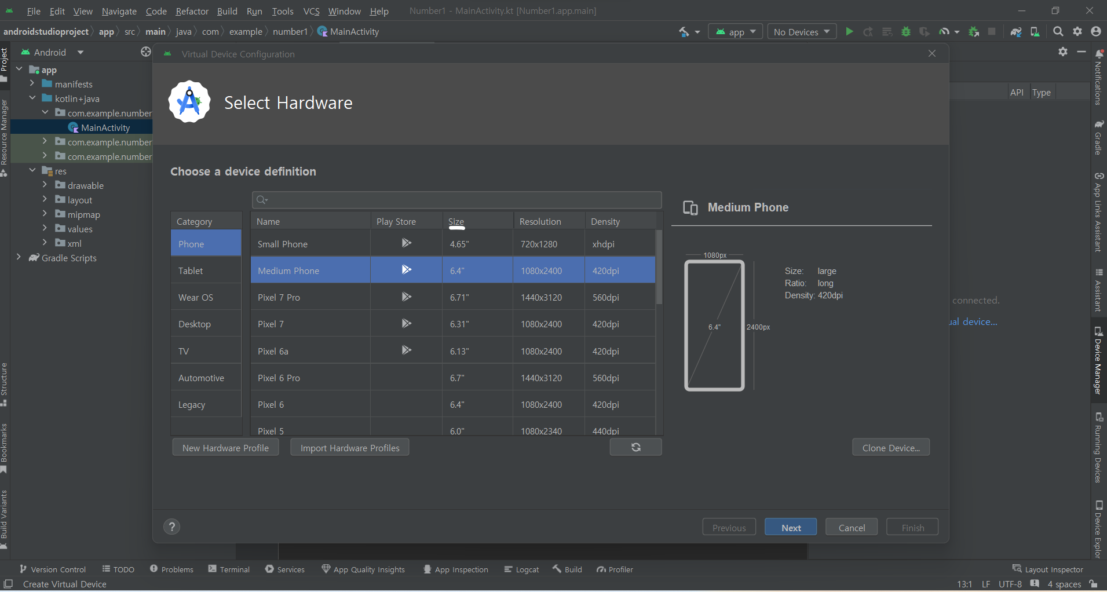This screenshot has height=592, width=1107.
Task: Click the device list vertical scrollbar
Action: [x=659, y=268]
